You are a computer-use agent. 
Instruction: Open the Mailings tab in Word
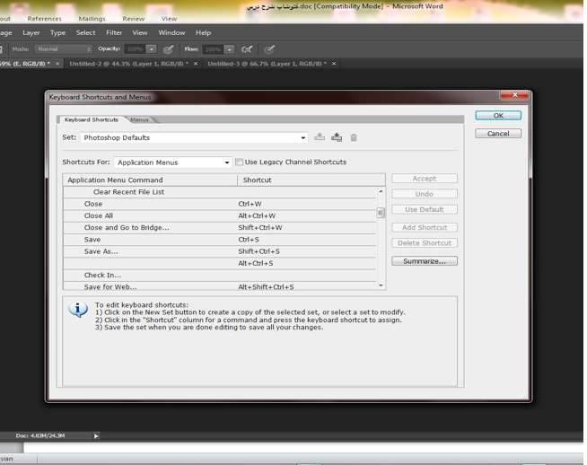(x=92, y=19)
